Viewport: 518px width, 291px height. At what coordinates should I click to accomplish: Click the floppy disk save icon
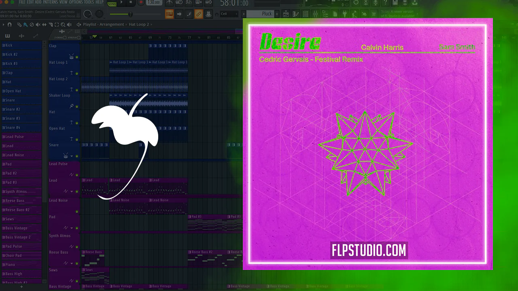[x=396, y=3]
